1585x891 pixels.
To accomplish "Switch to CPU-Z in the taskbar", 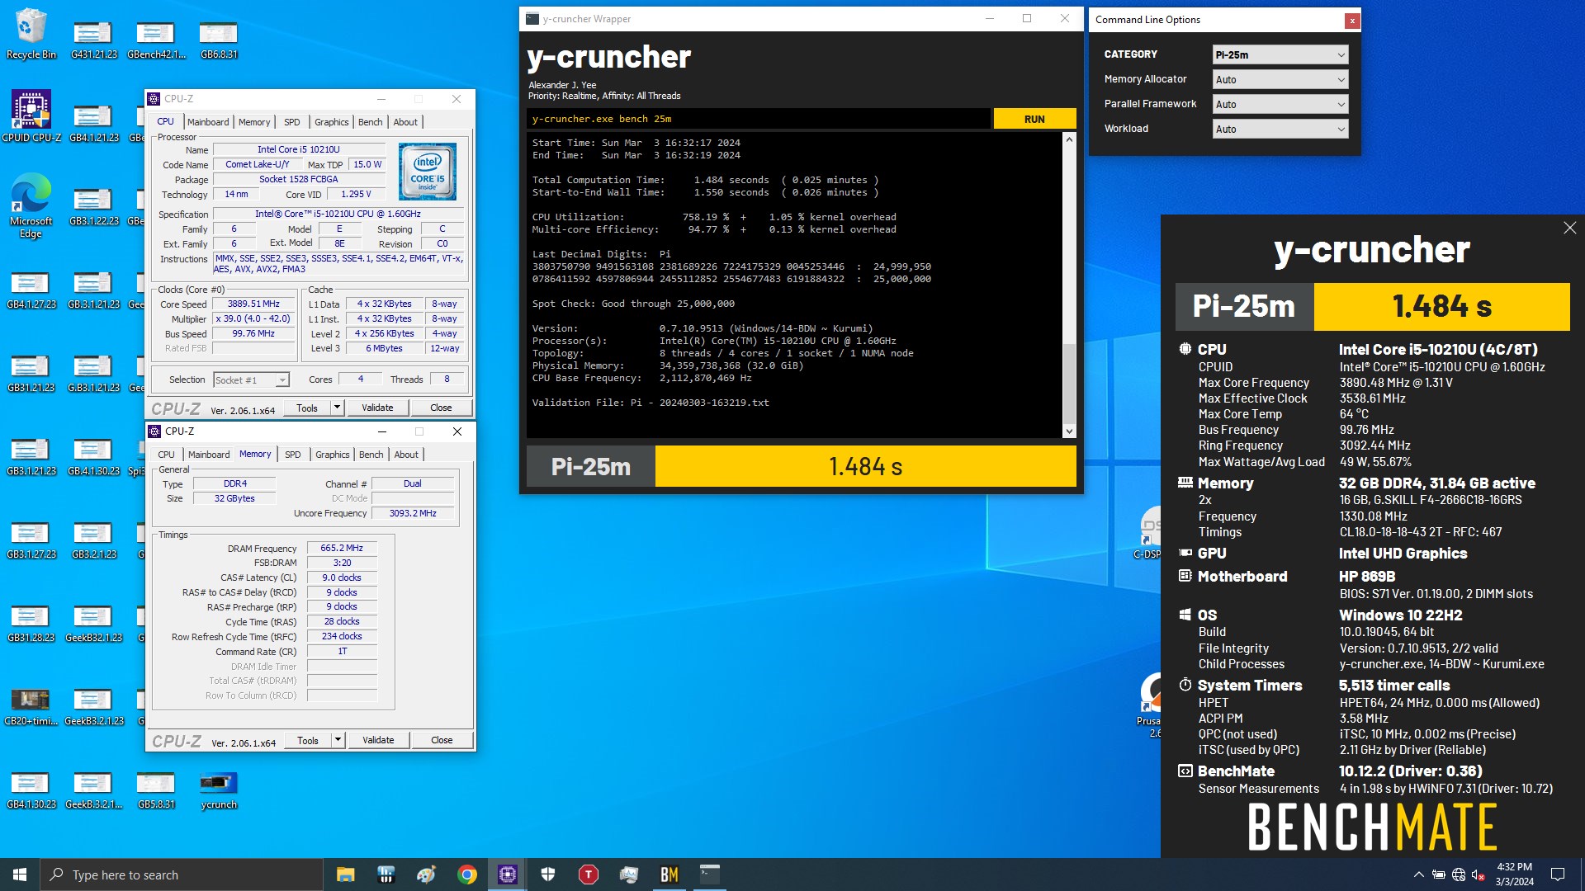I will (508, 874).
